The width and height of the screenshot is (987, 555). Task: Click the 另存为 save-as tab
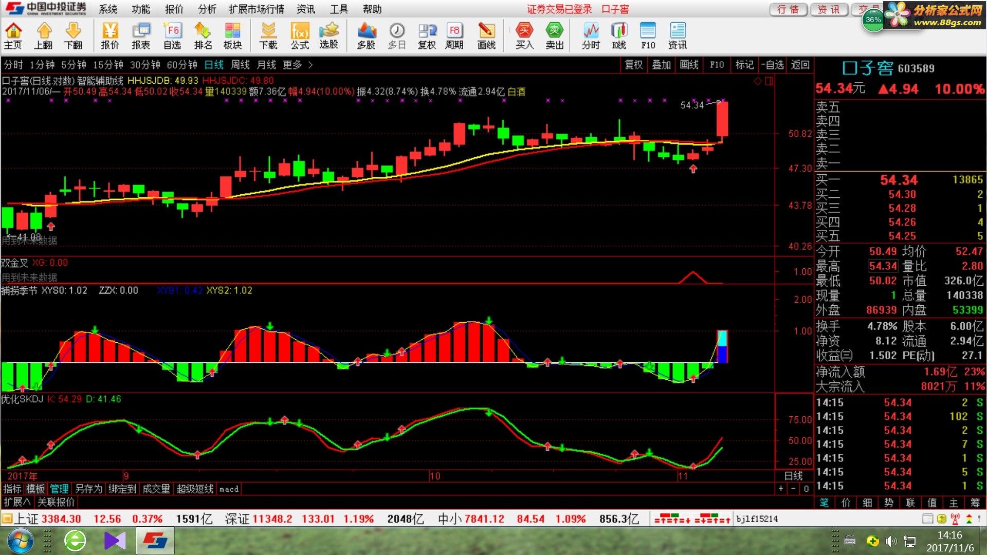tap(88, 489)
